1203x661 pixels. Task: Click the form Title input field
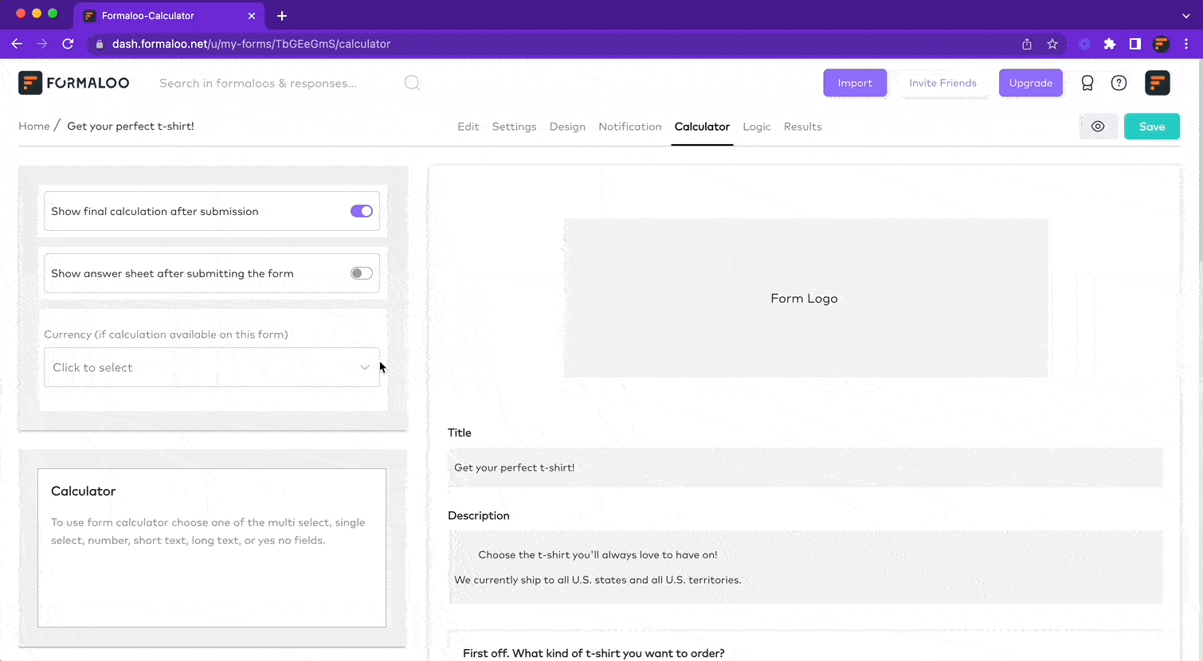[x=805, y=467]
